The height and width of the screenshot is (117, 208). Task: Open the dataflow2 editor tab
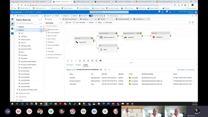pyautogui.click(x=88, y=19)
